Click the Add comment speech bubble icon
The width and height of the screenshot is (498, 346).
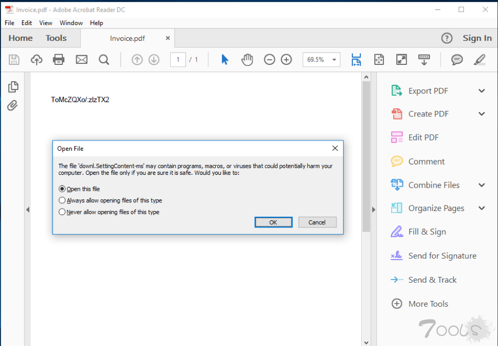point(457,60)
